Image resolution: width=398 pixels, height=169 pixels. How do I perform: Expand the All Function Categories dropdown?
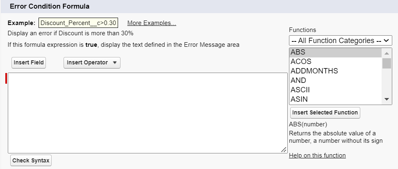(x=341, y=41)
